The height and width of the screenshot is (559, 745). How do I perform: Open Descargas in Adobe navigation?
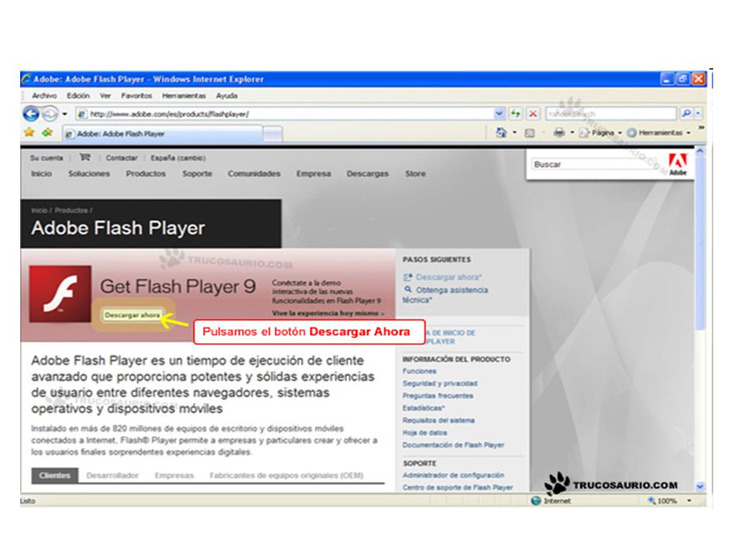[368, 173]
